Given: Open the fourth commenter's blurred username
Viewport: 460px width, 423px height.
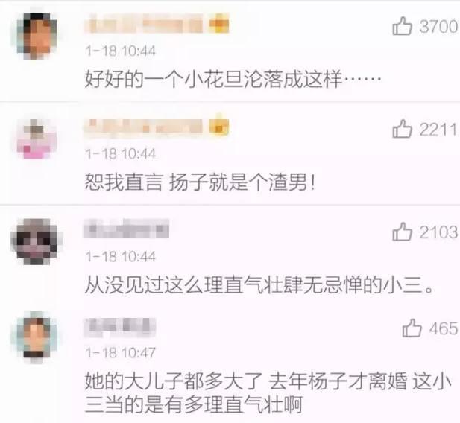Looking at the screenshot, I should coord(120,327).
